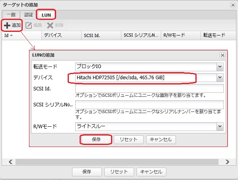Click the 編集 edit pencil icon
This screenshot has height=180, width=238.
29,25
